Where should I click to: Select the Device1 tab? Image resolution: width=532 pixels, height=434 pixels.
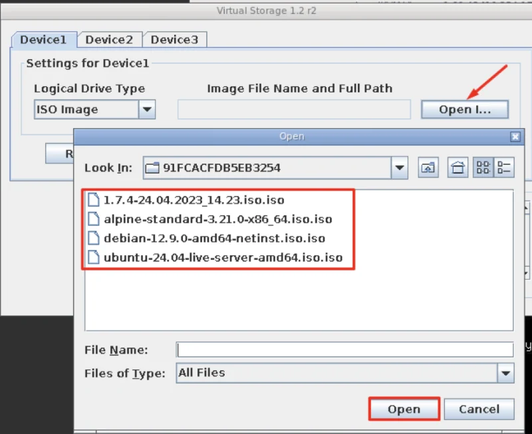click(x=44, y=40)
